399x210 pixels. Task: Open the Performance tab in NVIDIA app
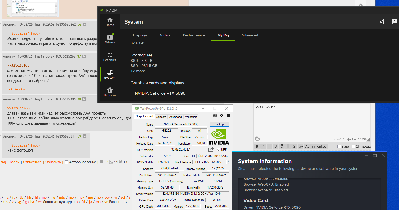pos(194,35)
